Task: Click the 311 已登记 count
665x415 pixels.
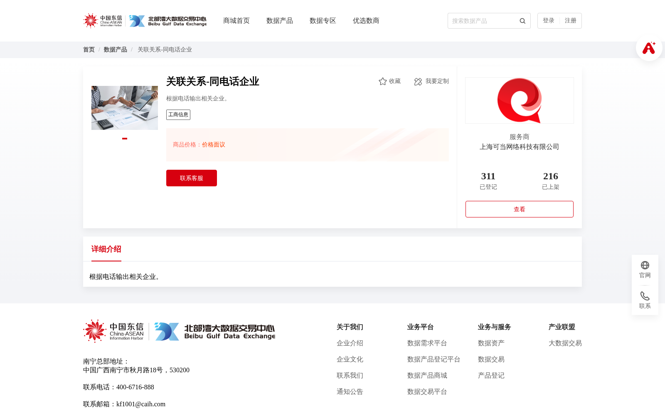Action: click(488, 181)
